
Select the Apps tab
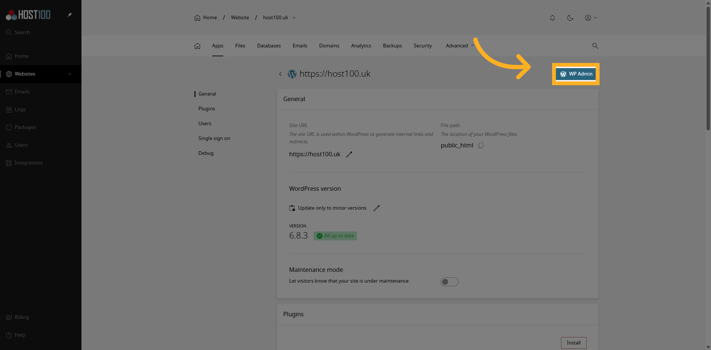pos(218,46)
